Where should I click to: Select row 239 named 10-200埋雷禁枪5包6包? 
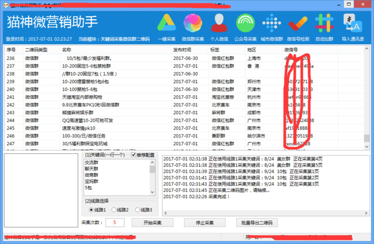point(184,82)
